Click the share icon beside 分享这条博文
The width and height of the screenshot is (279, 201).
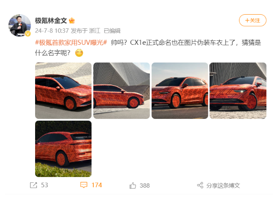click(200, 185)
